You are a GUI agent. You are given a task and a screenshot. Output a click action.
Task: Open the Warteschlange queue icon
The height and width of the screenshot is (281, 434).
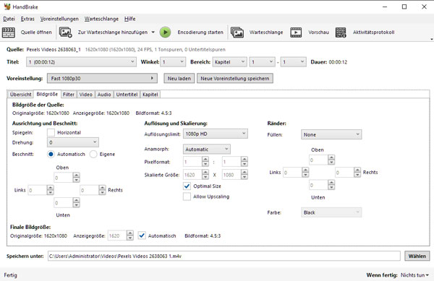(237, 33)
